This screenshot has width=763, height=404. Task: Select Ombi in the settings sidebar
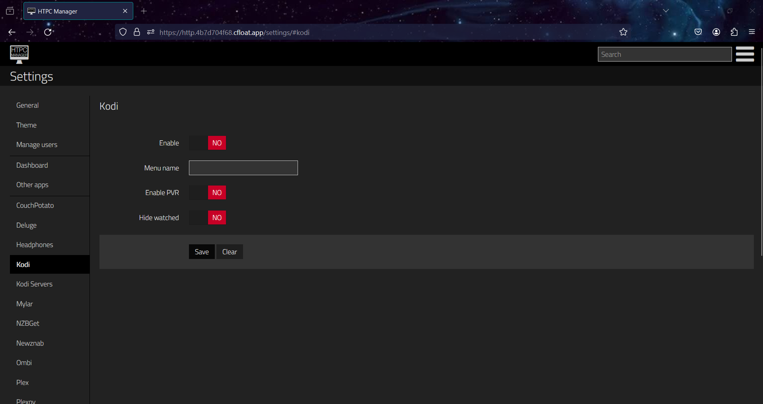(x=50, y=363)
